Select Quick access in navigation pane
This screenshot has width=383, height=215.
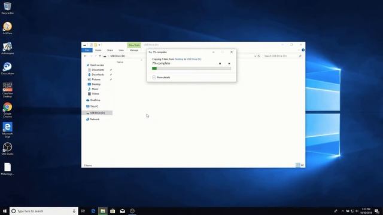point(97,65)
